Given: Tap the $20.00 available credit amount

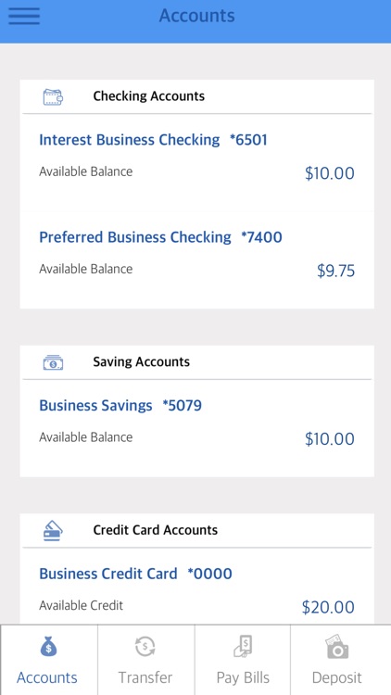Looking at the screenshot, I should [x=328, y=607].
